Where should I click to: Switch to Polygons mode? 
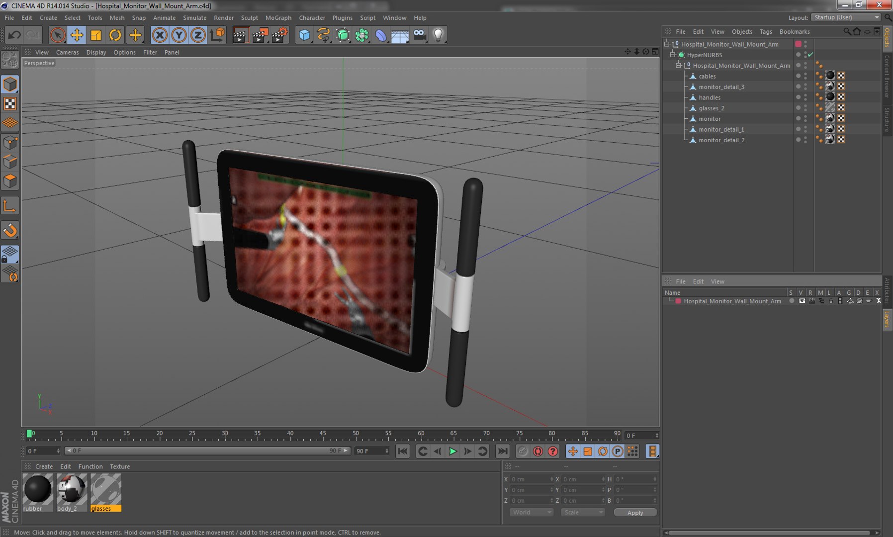coord(10,181)
